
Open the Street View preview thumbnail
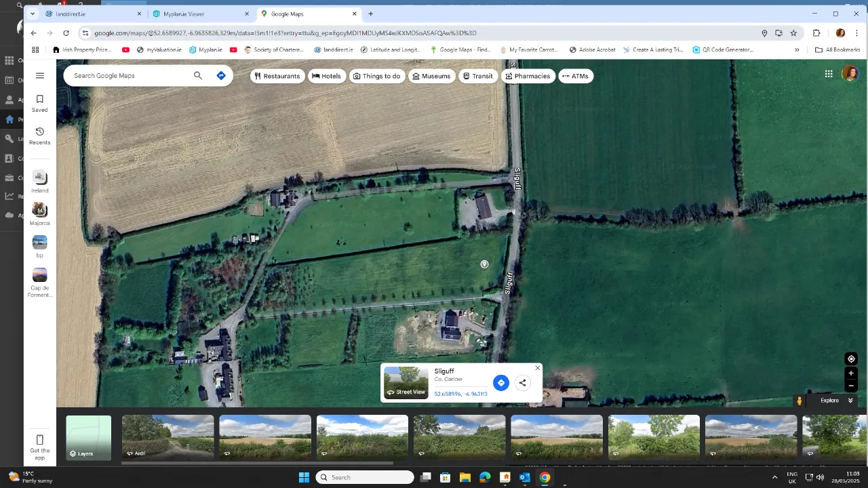[x=405, y=383]
